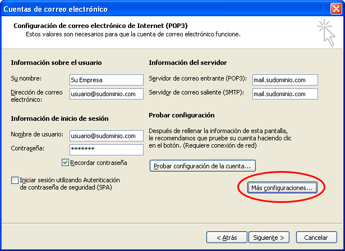
Task: Focus the Su nombre text field
Action: [106, 80]
